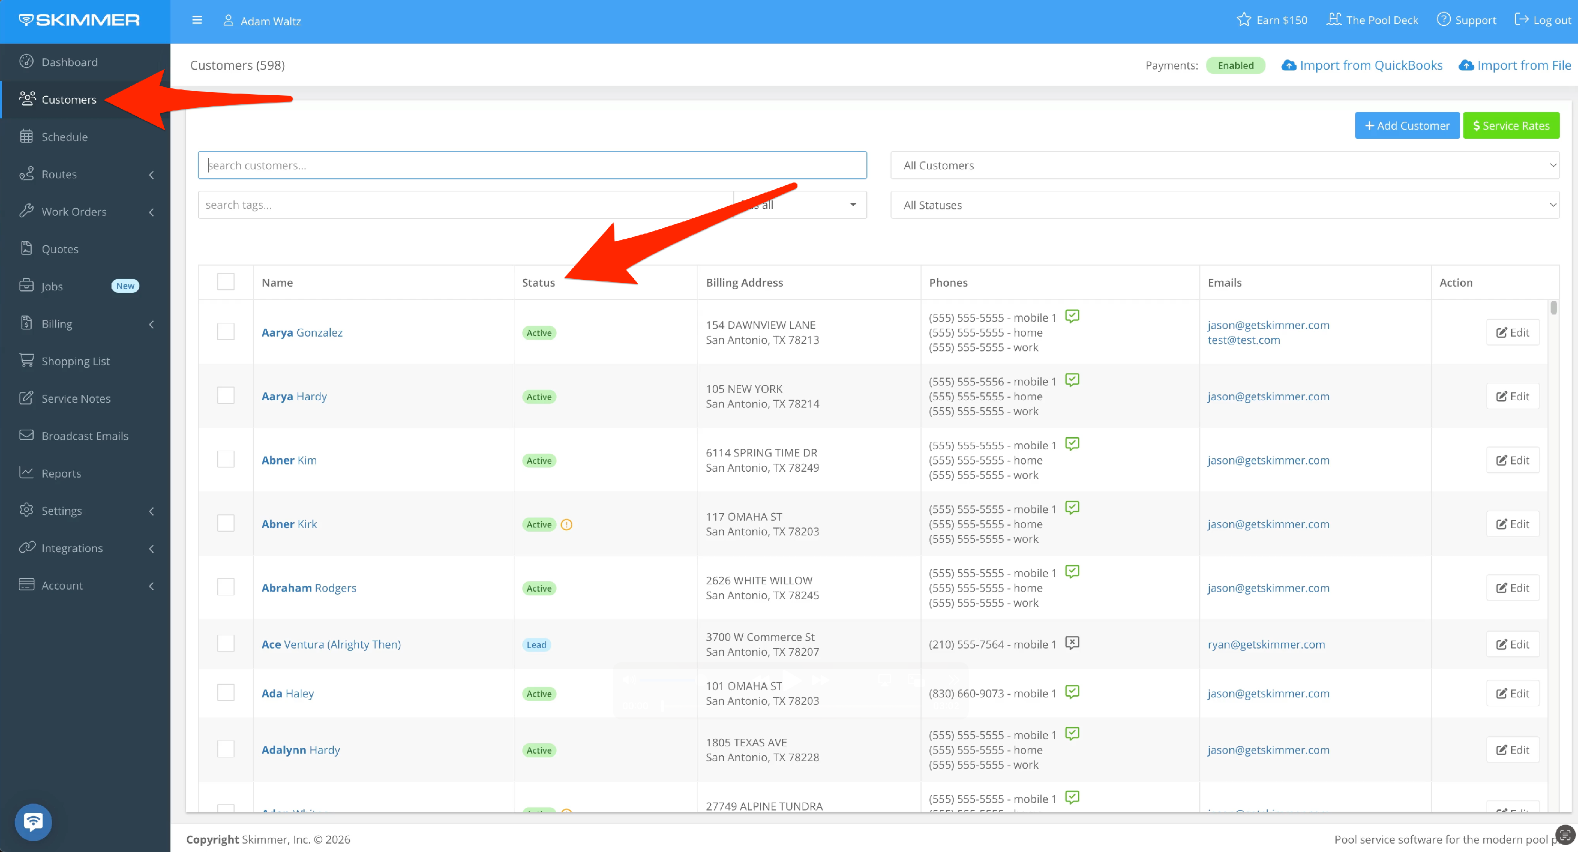The height and width of the screenshot is (852, 1578).
Task: Click the orange warning icon beside Abner Kirk
Action: pyautogui.click(x=566, y=524)
